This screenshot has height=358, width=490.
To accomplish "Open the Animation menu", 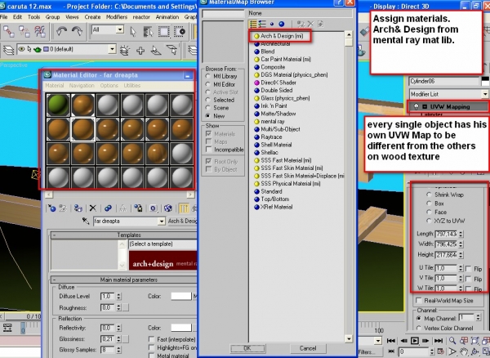I will coord(167,17).
